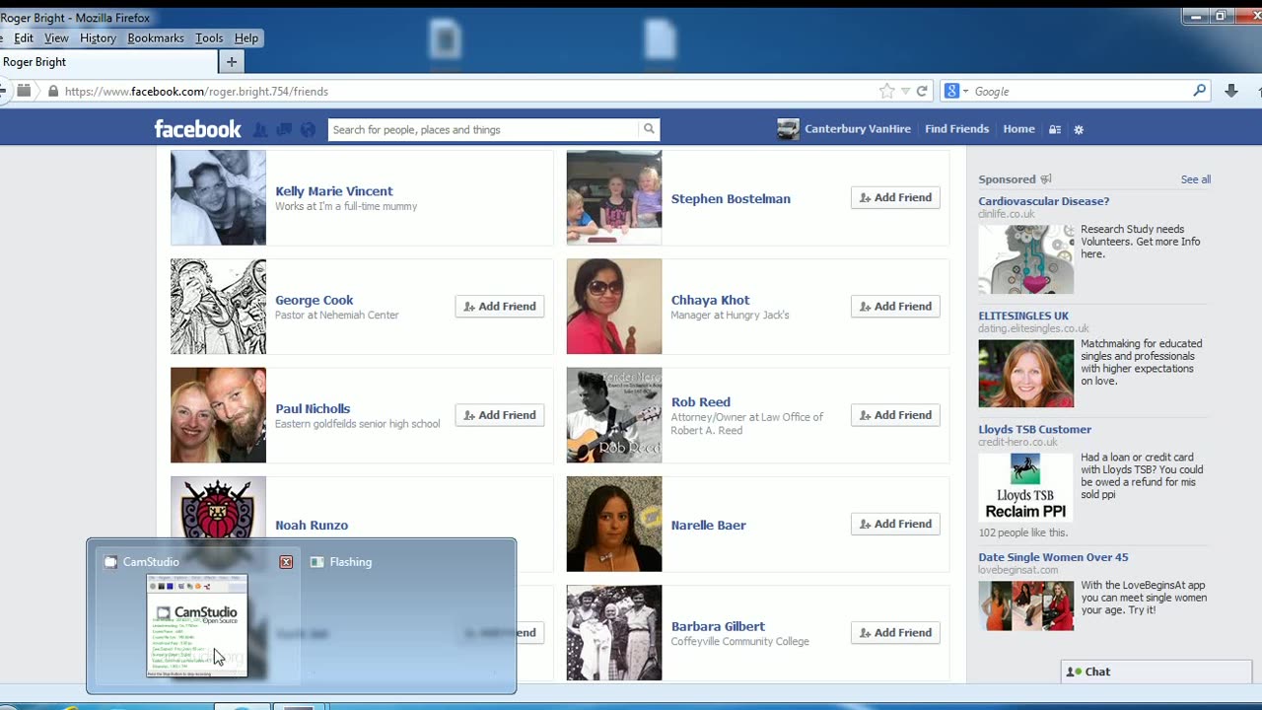Click the bookmark star in address bar
This screenshot has width=1262, height=710.
886,91
